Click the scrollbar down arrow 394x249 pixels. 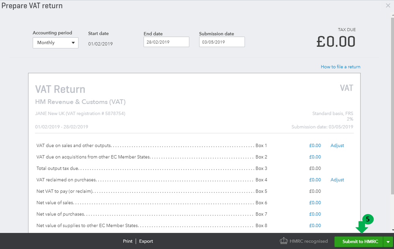pos(392,230)
